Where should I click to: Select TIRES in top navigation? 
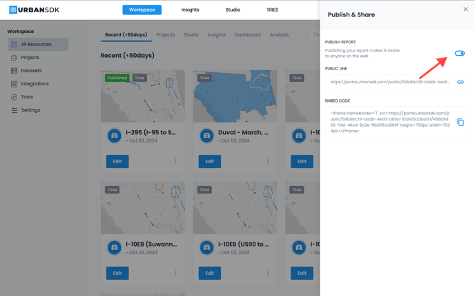pyautogui.click(x=272, y=10)
